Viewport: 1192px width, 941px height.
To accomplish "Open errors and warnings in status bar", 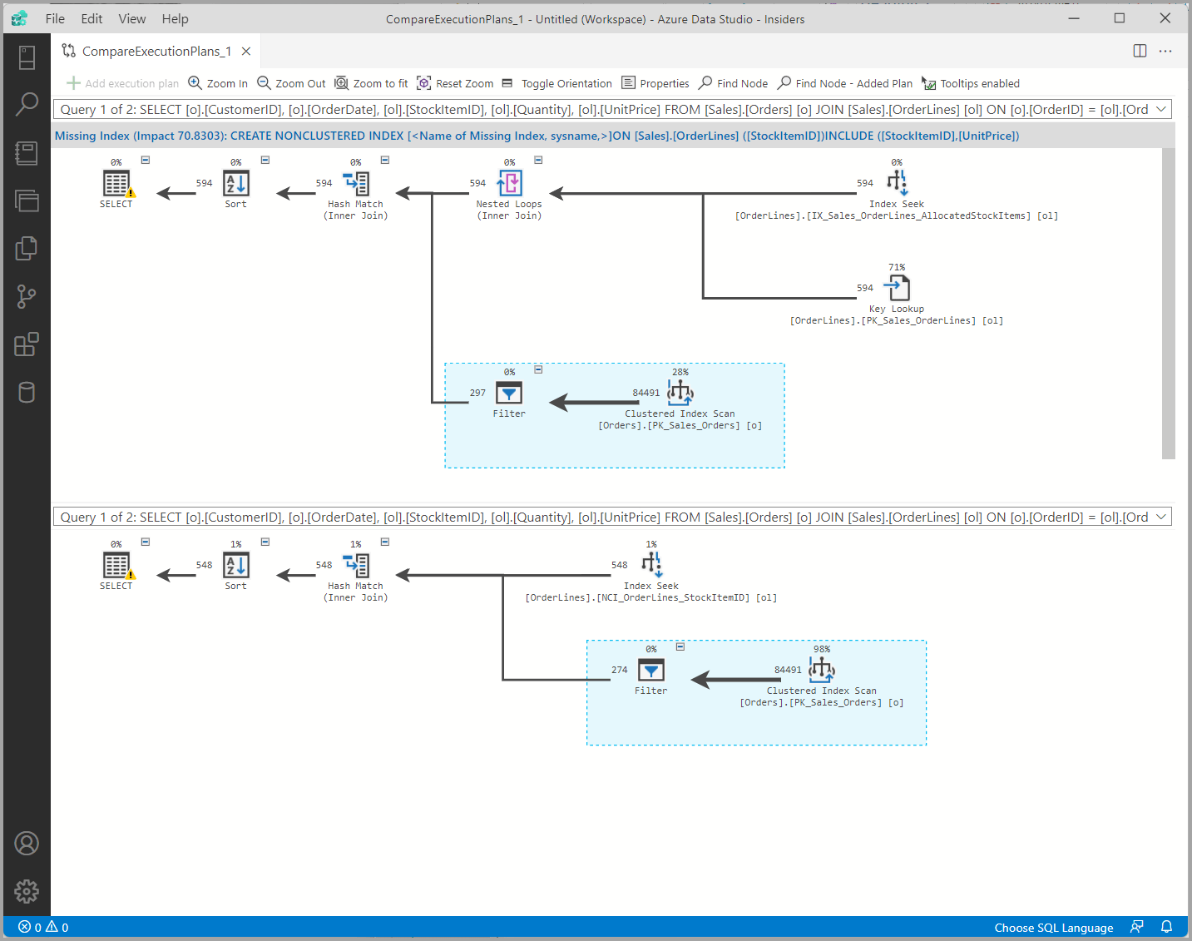I will 43,928.
